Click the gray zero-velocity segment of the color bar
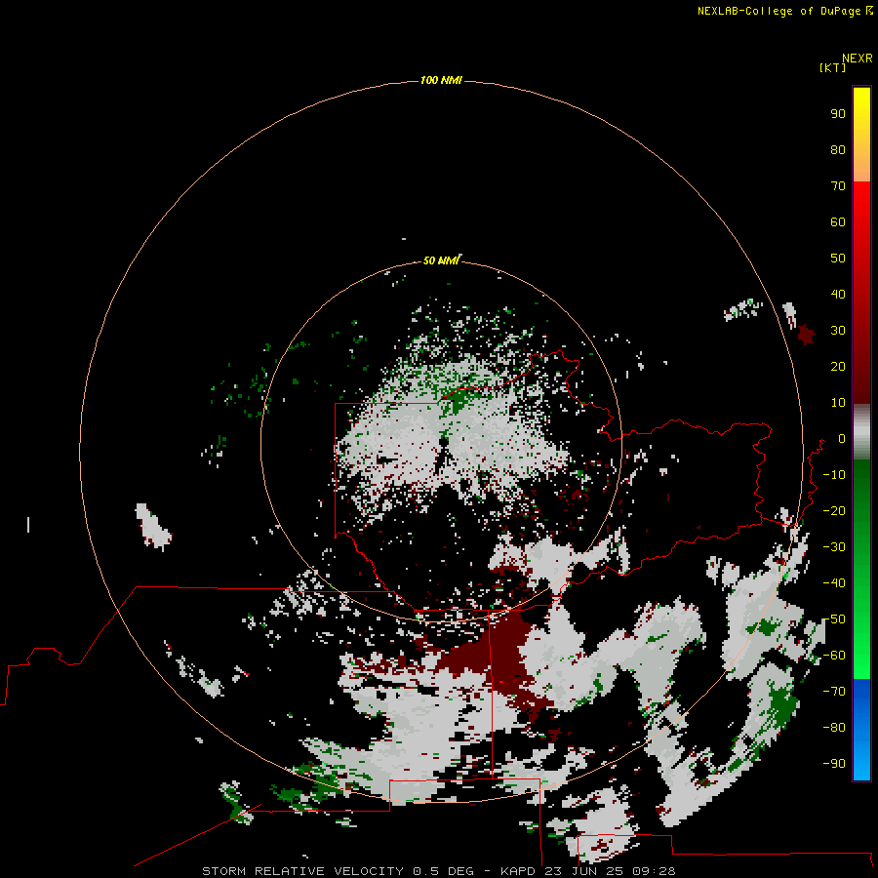Screen dimensions: 878x878 pyautogui.click(x=861, y=432)
